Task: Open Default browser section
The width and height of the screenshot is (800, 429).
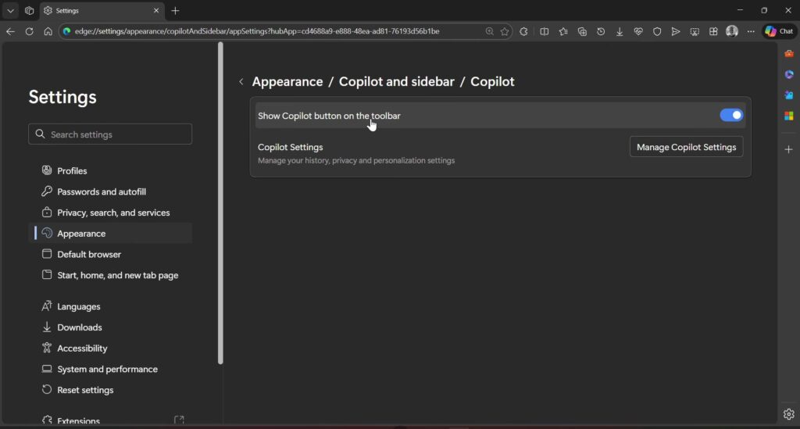Action: 111,255
